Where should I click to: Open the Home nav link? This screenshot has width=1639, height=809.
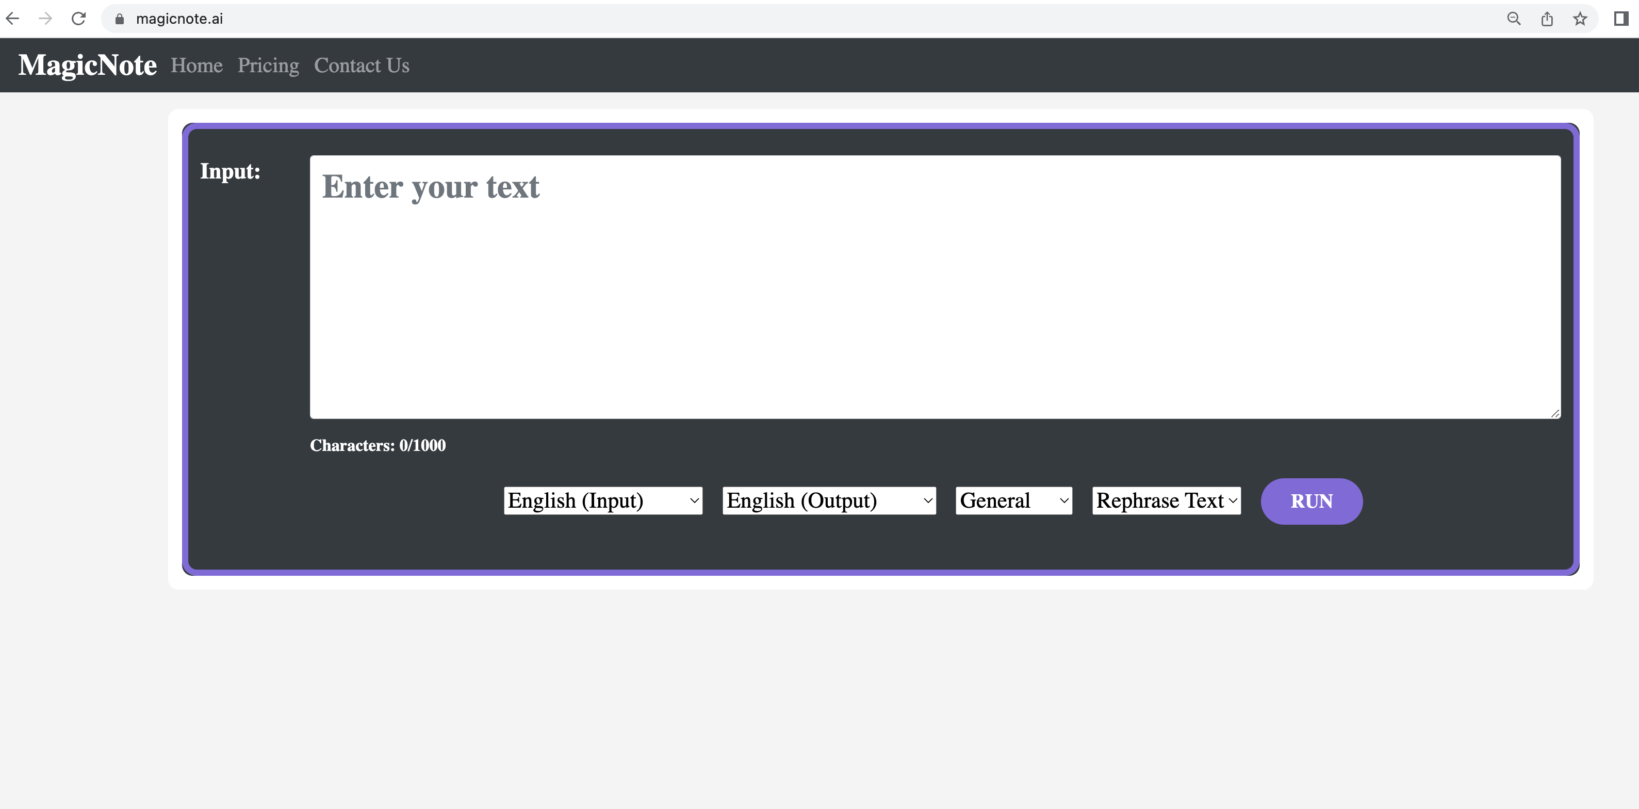196,65
